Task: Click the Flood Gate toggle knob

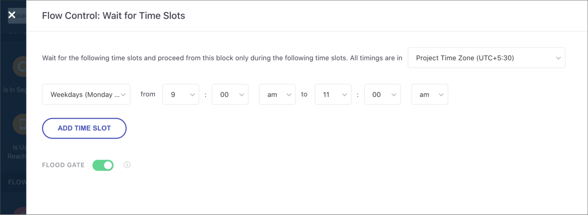Action: pos(107,165)
